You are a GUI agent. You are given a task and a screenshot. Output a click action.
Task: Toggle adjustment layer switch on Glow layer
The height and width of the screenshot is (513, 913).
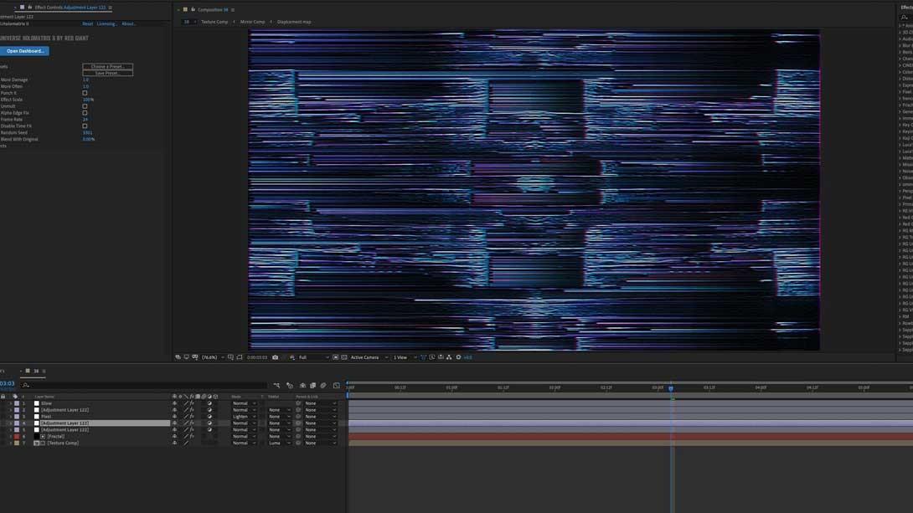point(209,403)
